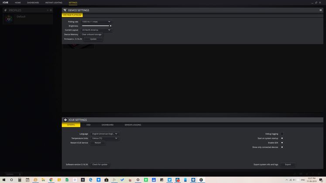This screenshot has width=326, height=183.
Task: Open Calculator from the taskbar
Action: [20, 180]
